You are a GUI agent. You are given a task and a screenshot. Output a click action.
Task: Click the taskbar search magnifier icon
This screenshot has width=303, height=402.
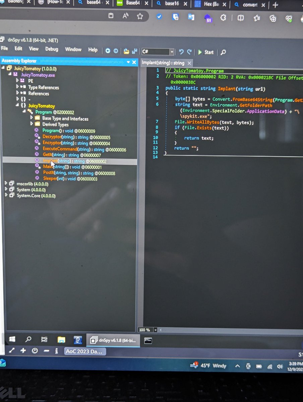tap(28, 340)
